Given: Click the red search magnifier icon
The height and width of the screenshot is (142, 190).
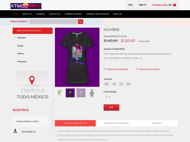Looking at the screenshot, I should 81,22.
